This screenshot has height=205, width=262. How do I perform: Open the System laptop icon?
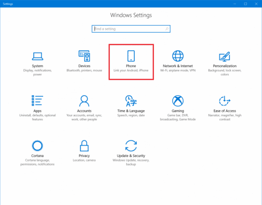37,56
